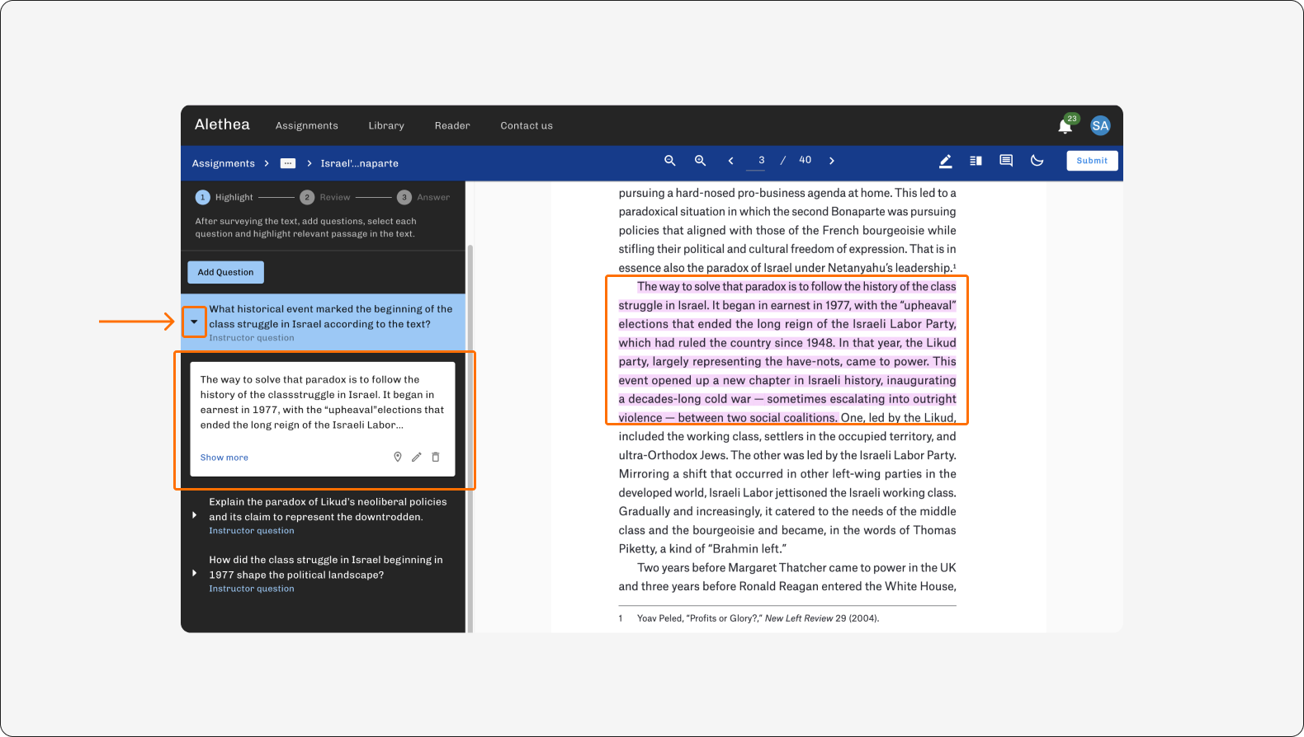
Task: Toggle the side panel layout icon
Action: [976, 161]
